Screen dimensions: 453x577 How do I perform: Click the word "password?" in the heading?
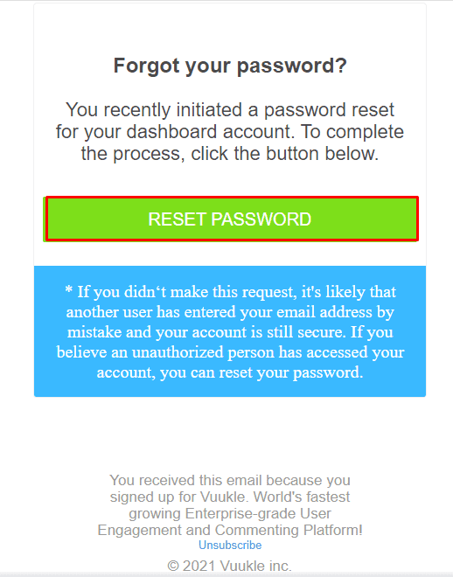(x=292, y=66)
